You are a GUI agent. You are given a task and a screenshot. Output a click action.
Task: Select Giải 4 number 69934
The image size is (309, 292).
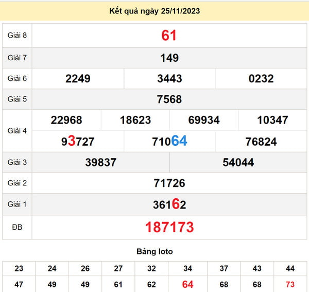tap(204, 120)
